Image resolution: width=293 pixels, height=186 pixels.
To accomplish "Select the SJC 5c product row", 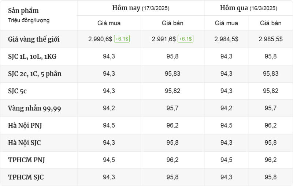I will pyautogui.click(x=146, y=91).
